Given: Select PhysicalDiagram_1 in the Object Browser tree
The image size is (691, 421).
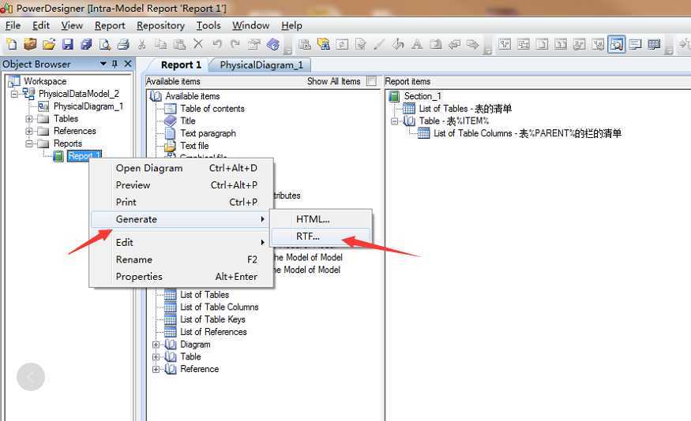Looking at the screenshot, I should (x=88, y=106).
